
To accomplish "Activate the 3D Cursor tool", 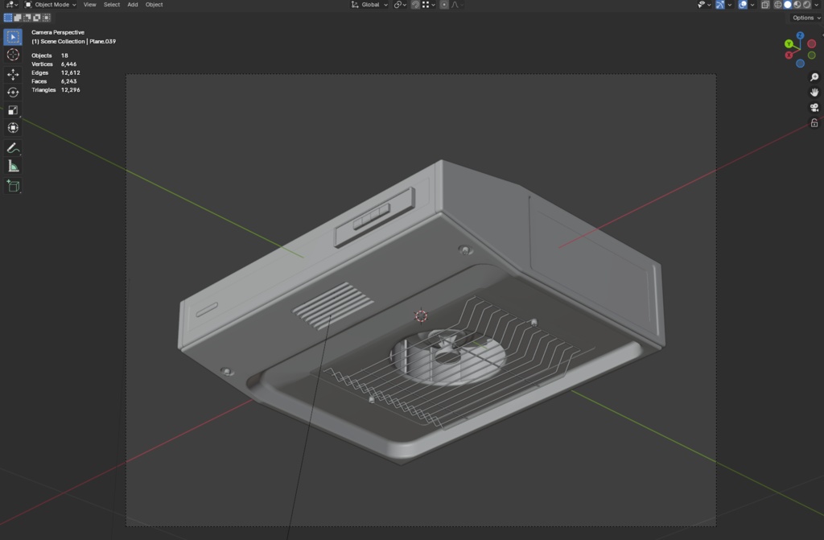I will 13,55.
